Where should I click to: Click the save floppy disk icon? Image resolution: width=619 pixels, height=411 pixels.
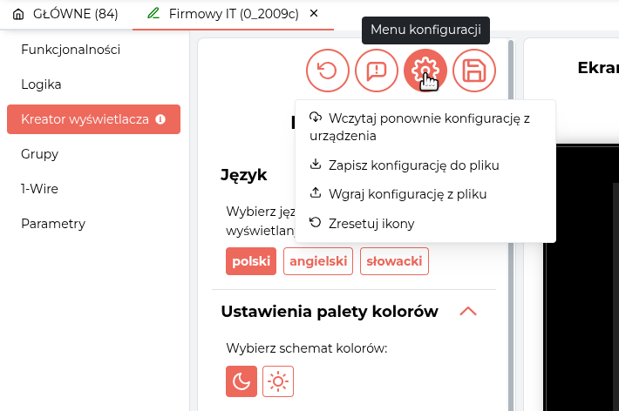[x=474, y=71]
